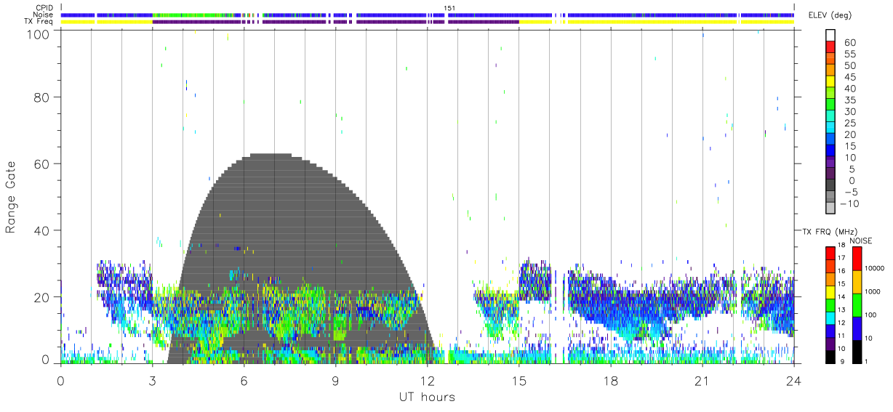Click the ELEV color bar label '35'

(x=849, y=100)
